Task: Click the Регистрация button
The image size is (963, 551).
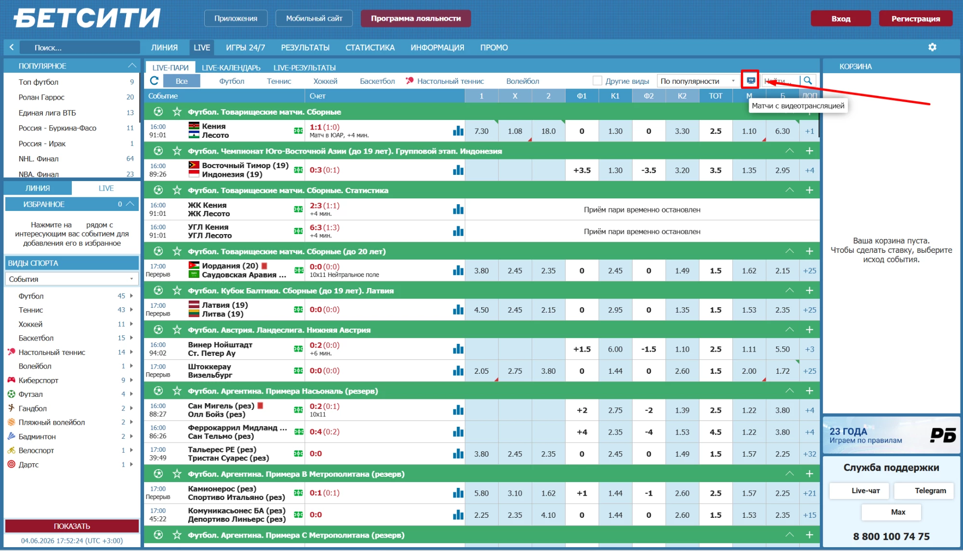Action: [x=915, y=18]
